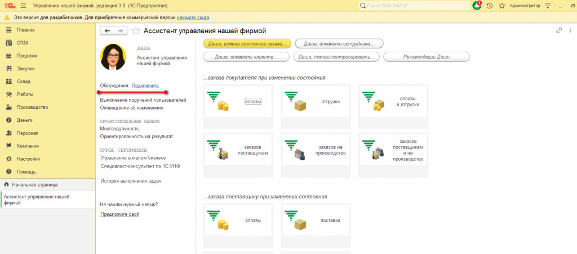Open Главное section
The height and width of the screenshot is (254, 577).
coord(26,30)
